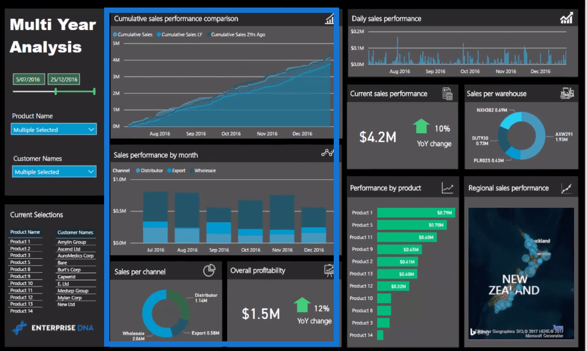Click the Enterprise DNA logo

[x=53, y=328]
